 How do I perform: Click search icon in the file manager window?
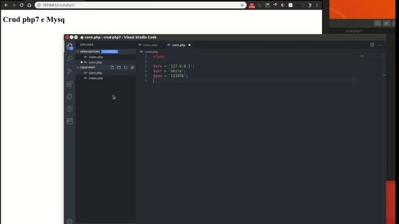[x=377, y=24]
